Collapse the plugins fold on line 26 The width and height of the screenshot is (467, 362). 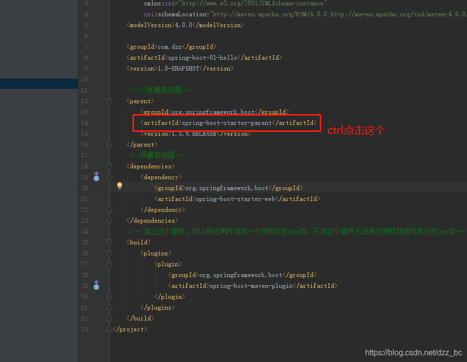pos(109,253)
